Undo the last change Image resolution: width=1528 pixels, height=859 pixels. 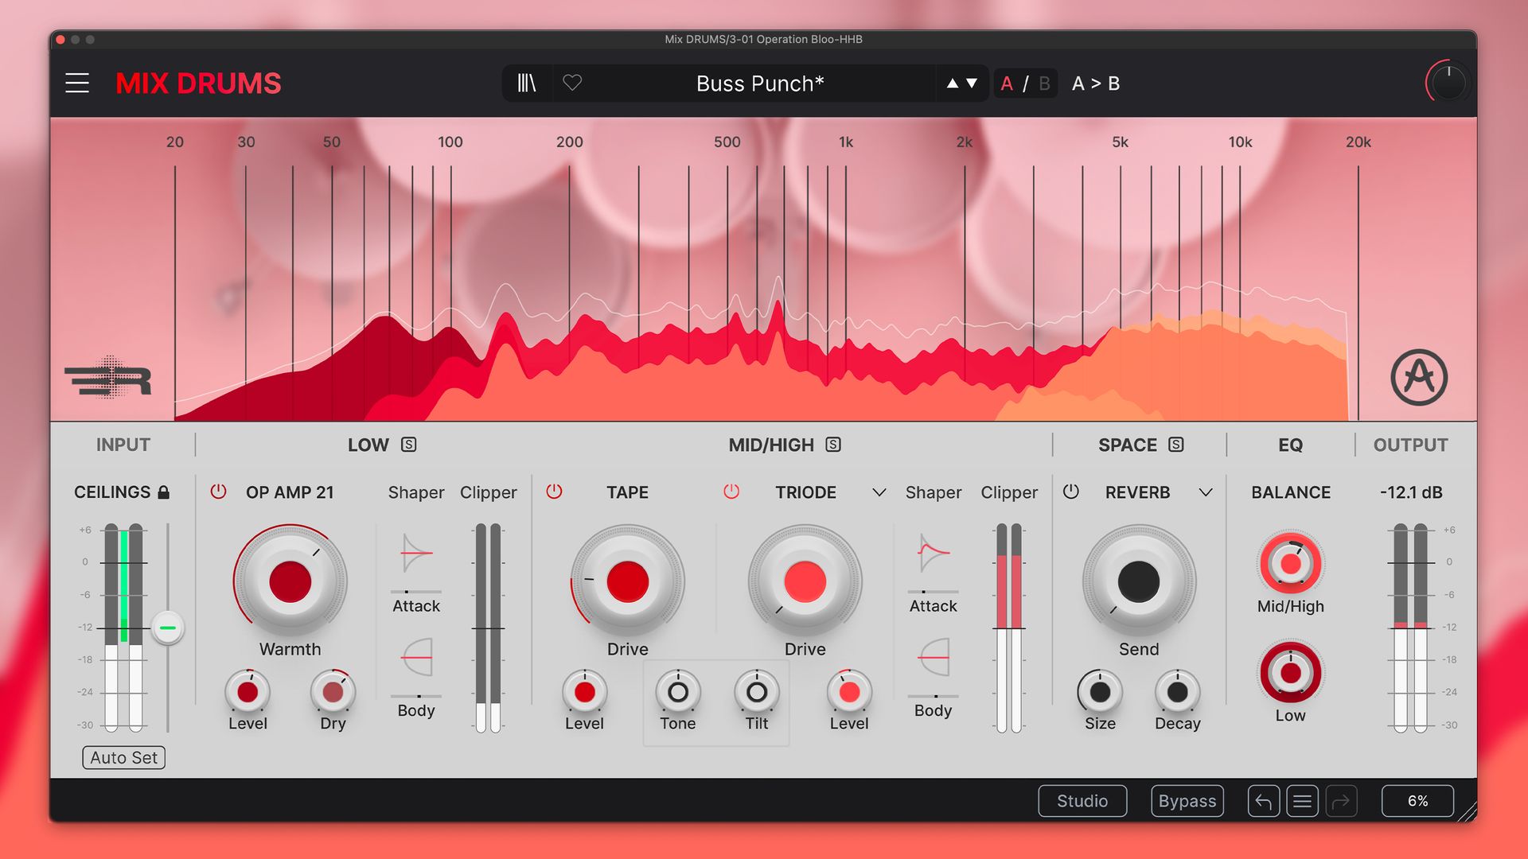click(x=1264, y=801)
